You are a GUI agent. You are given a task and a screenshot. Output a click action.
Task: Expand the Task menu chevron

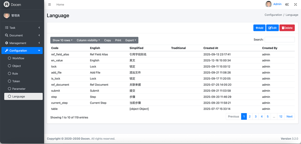coord(39,28)
